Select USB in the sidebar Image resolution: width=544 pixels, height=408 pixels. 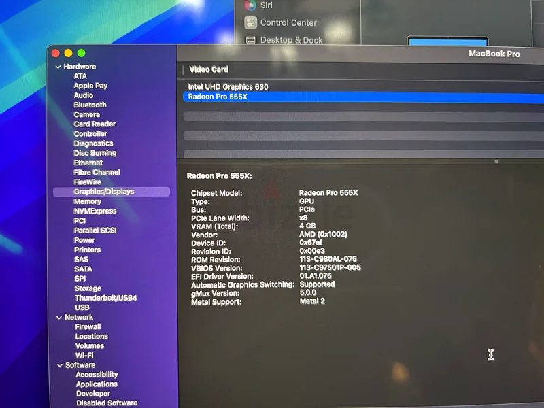82,308
